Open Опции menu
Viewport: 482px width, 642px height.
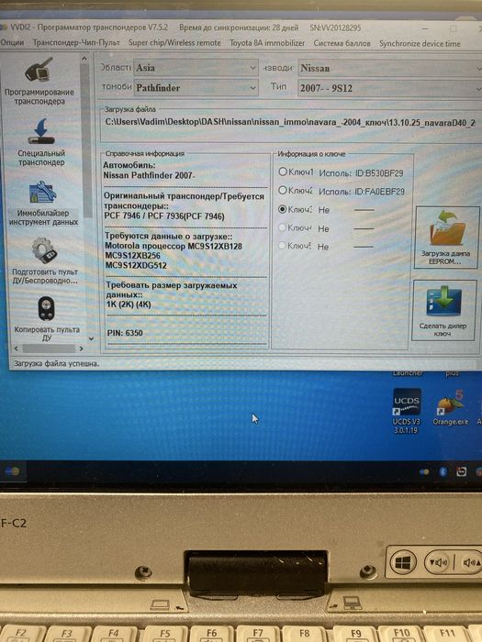pyautogui.click(x=12, y=42)
